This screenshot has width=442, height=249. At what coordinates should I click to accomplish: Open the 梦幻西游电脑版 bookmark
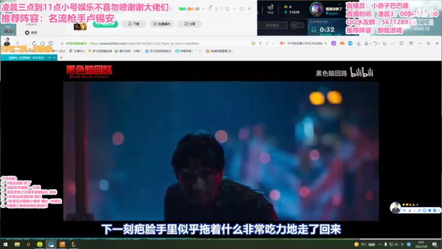(x=159, y=51)
